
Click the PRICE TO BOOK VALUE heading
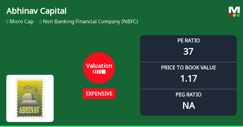tap(188, 68)
